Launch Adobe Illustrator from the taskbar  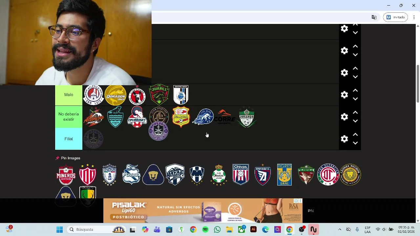click(253, 229)
